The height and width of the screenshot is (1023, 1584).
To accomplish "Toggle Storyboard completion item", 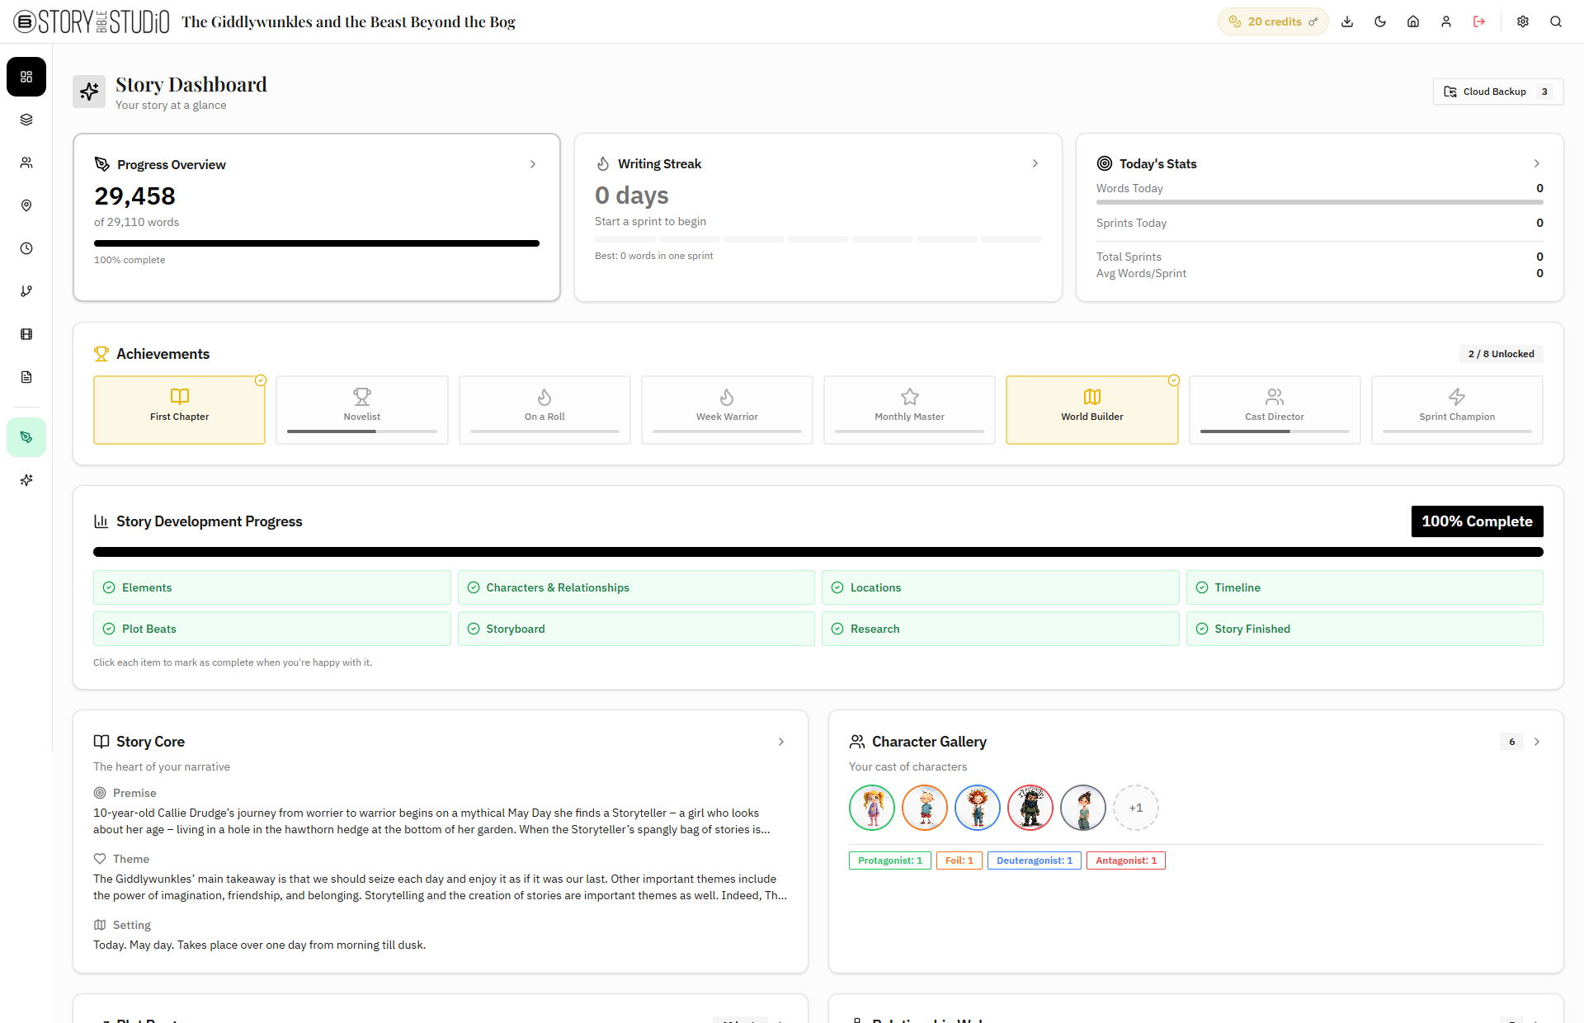I will coord(636,629).
